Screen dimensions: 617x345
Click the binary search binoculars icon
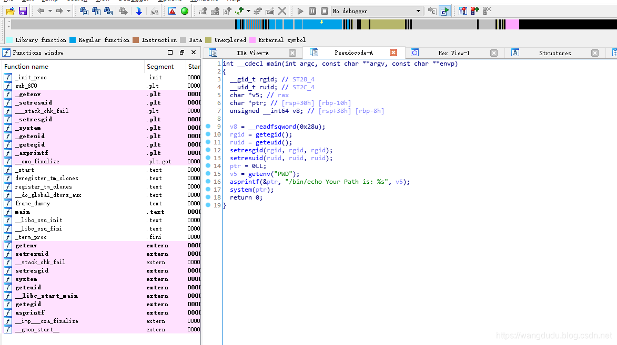click(x=108, y=11)
